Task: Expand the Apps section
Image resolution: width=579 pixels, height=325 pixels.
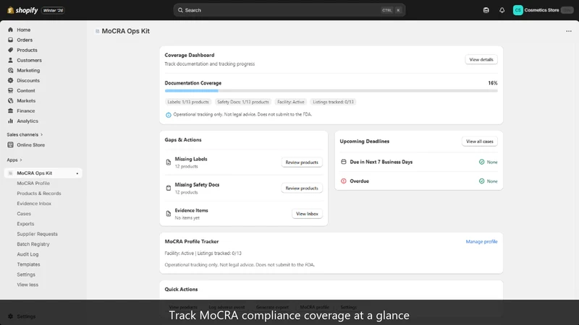Action: click(14, 160)
